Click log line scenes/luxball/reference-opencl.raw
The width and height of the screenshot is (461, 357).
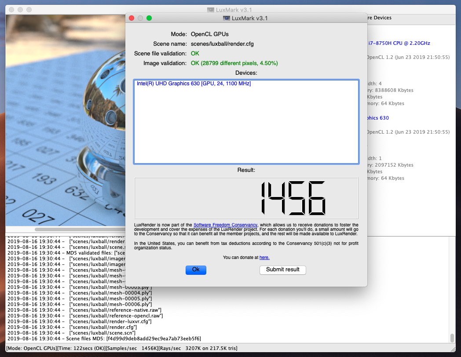[x=85, y=316]
